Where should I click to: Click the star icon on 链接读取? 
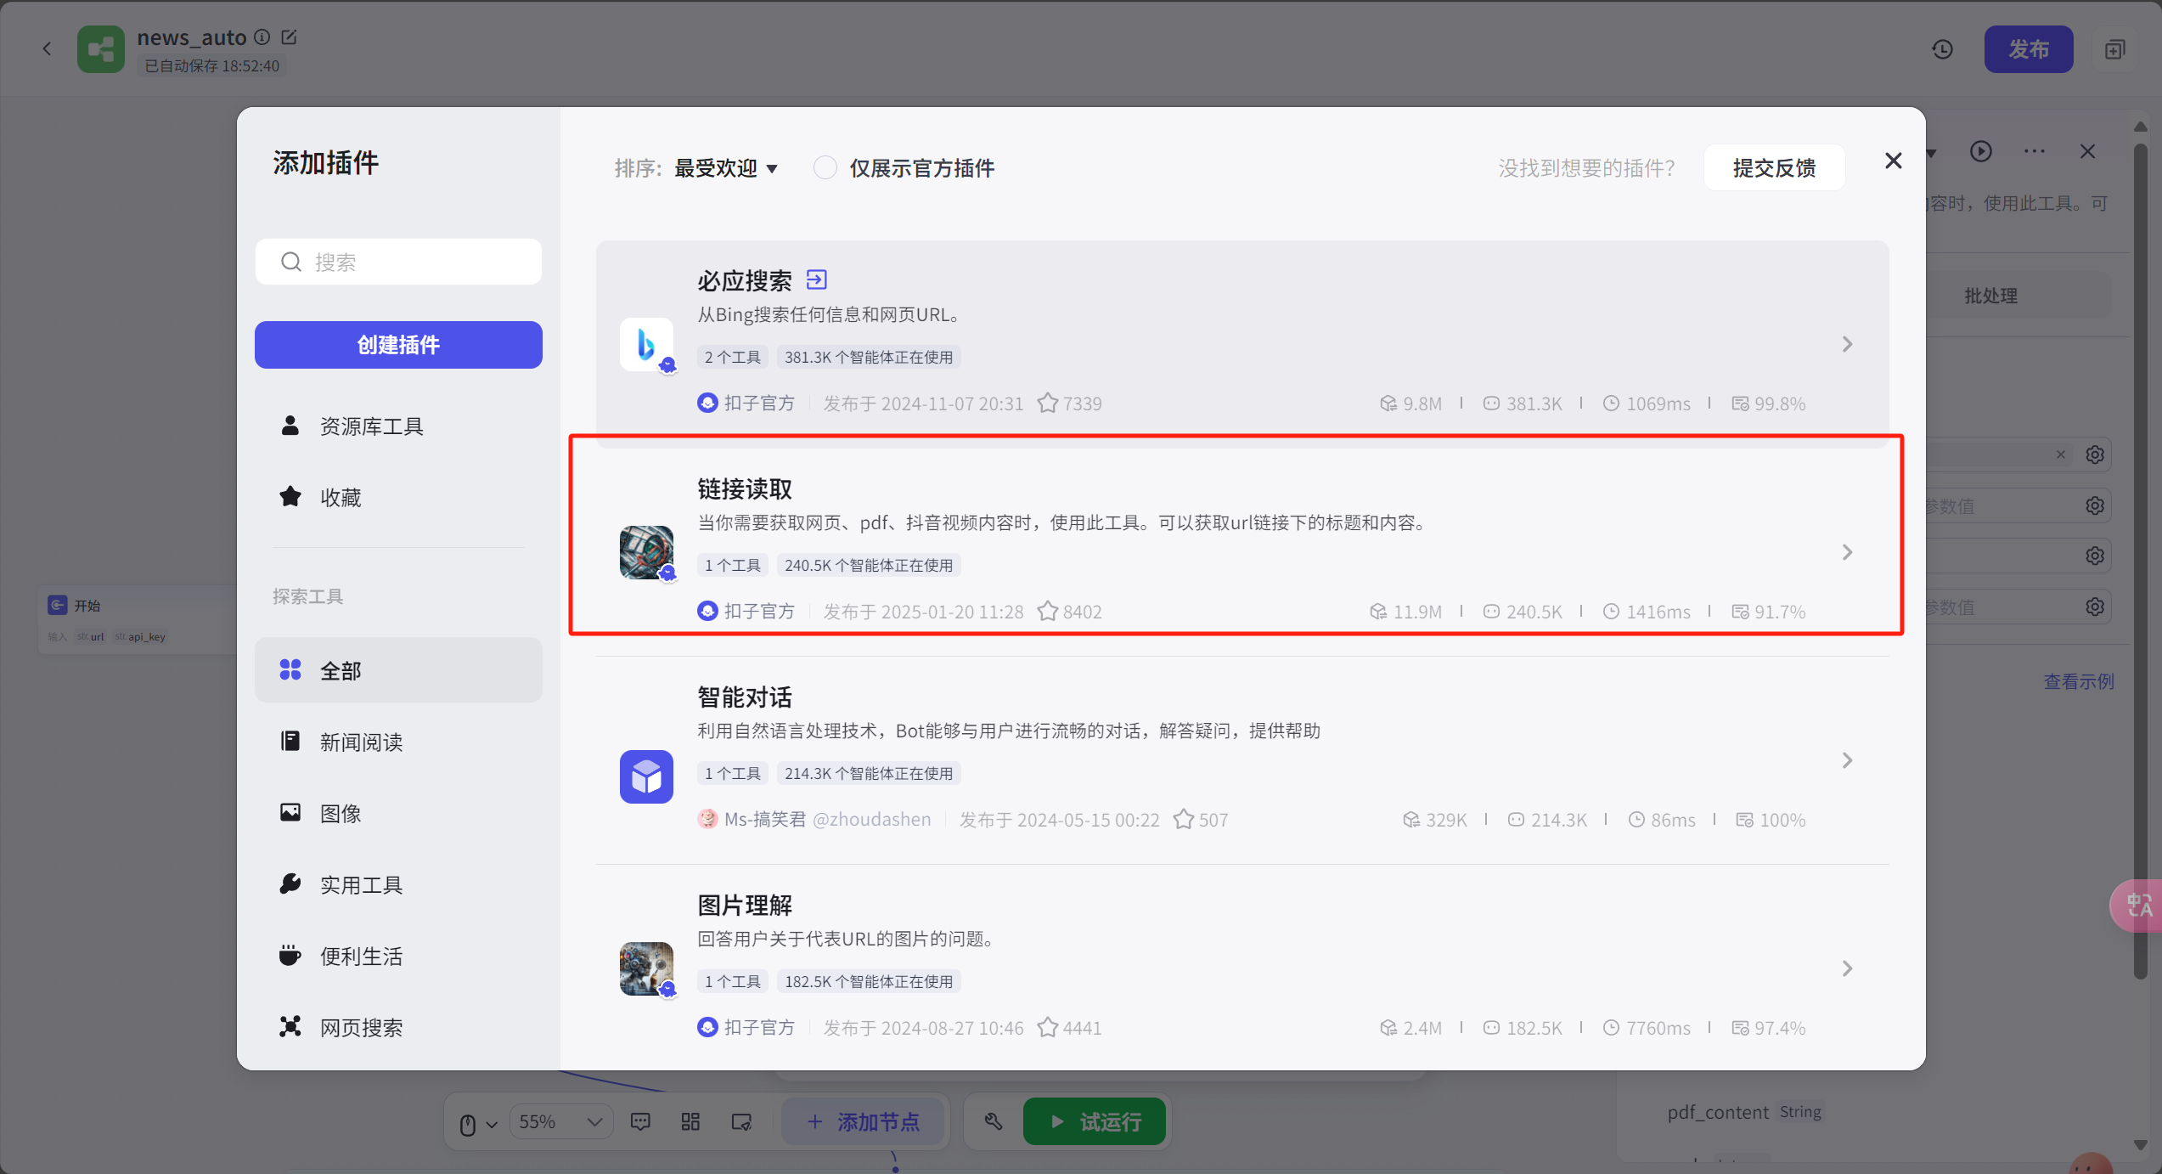(x=1048, y=612)
